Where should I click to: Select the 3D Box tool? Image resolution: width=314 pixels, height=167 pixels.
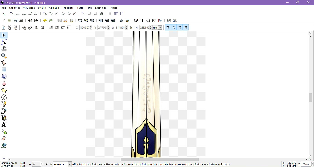coord(4,76)
